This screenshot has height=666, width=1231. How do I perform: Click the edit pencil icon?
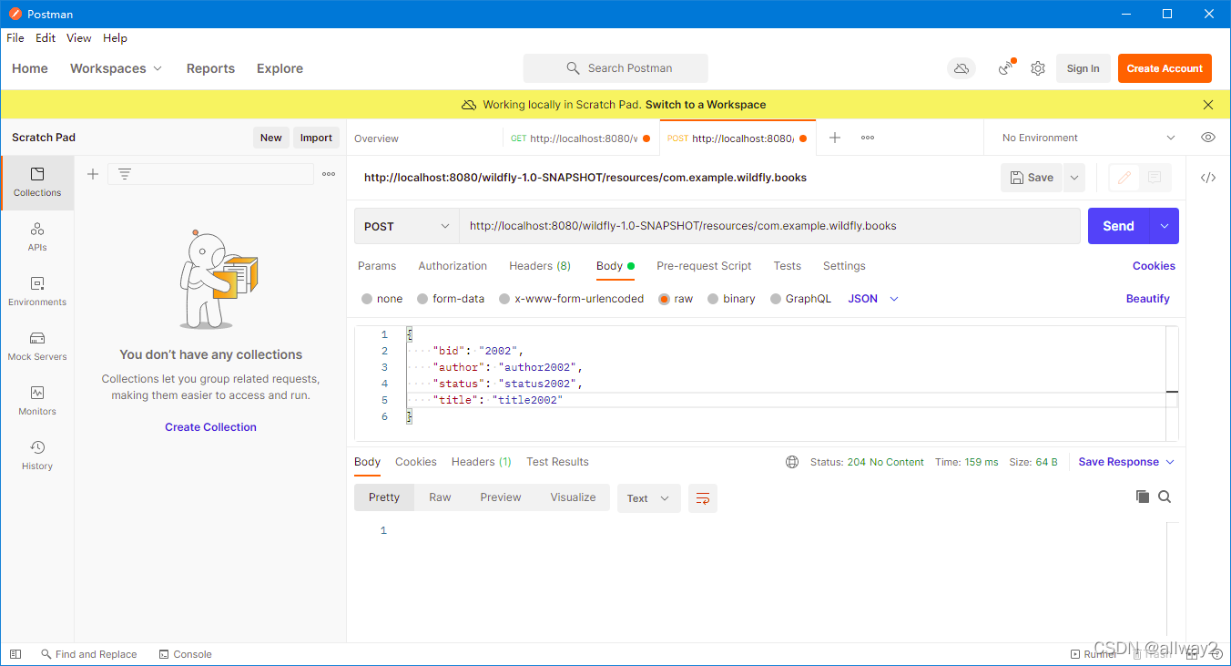pos(1124,178)
